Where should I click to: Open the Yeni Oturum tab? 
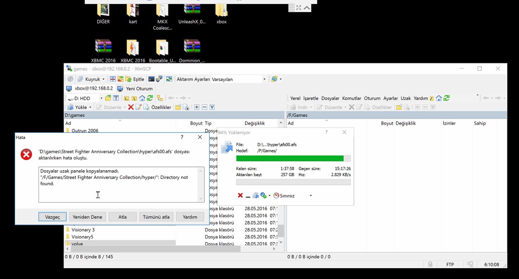135,89
